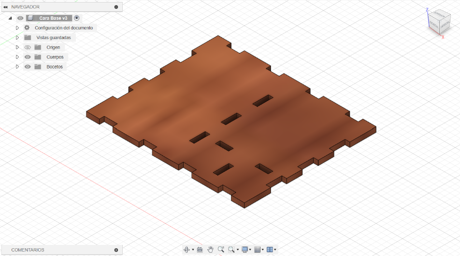Expand the Display Settings dropdown arrow
Image resolution: width=460 pixels, height=256 pixels.
[250, 250]
